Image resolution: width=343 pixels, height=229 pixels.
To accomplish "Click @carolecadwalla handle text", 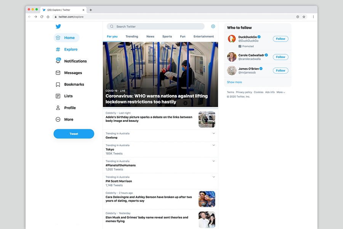I will 250,59.
